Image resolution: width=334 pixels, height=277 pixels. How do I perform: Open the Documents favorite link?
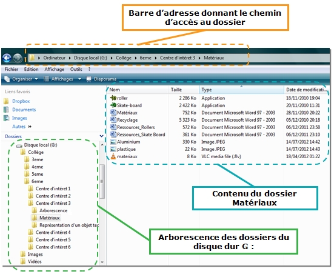click(x=24, y=110)
